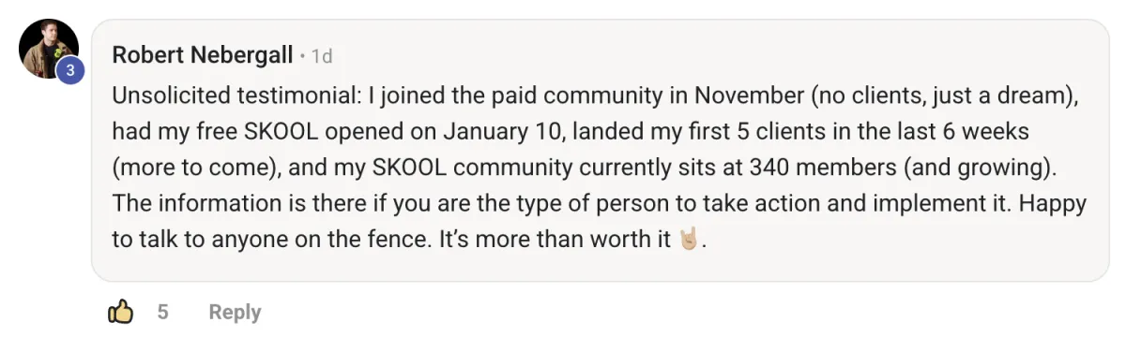Open Robert Nebergall's profile avatar
This screenshot has height=337, width=1126.
click(48, 49)
